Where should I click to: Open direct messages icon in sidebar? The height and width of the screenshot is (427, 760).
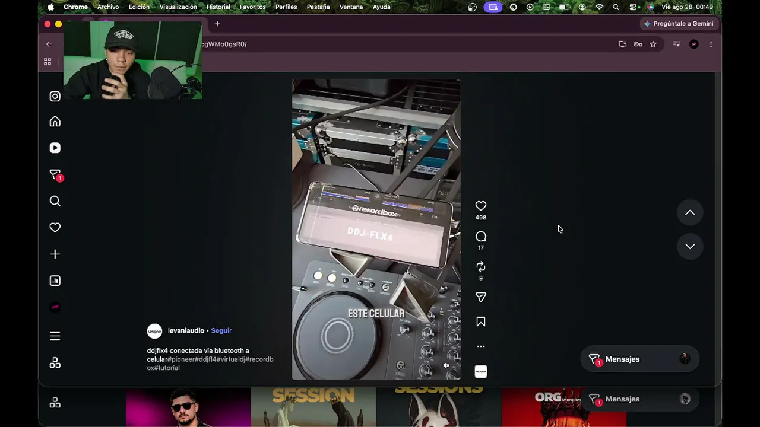click(x=56, y=175)
